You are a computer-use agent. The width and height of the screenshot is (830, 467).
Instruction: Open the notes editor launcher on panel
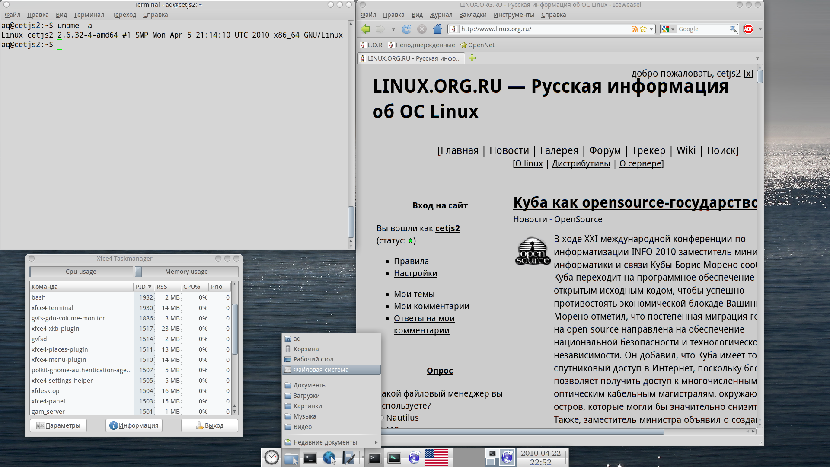click(348, 457)
